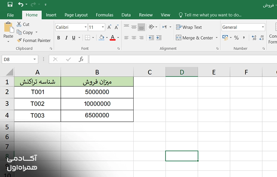Click the Copy button
Screen dimensions: 277x177
coord(25,32)
